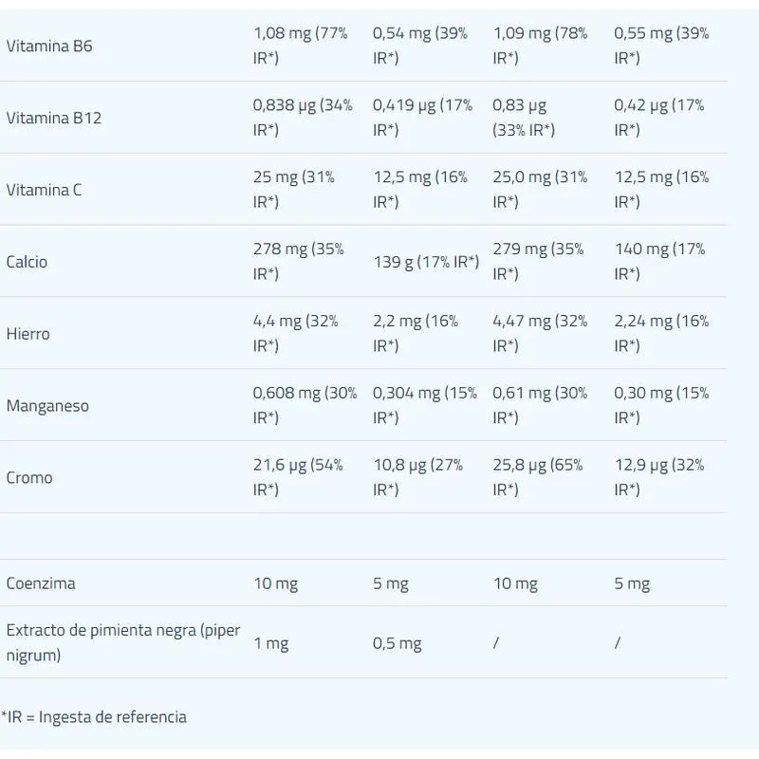This screenshot has height=759, width=759.
Task: Select the 0,5 mg pimienta negra value
Action: (x=397, y=643)
